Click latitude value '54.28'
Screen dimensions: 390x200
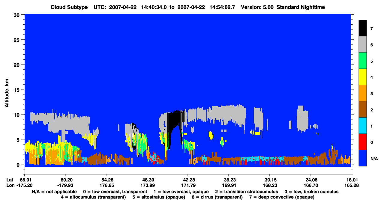click(106, 180)
